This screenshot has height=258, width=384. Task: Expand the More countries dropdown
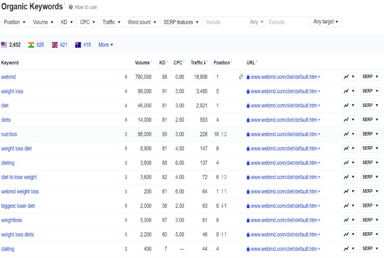(x=105, y=45)
